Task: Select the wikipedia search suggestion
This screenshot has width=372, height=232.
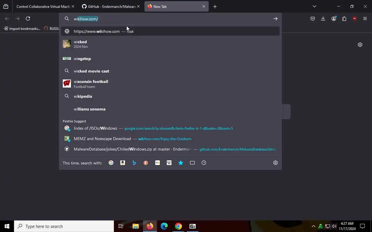Action: (170, 96)
